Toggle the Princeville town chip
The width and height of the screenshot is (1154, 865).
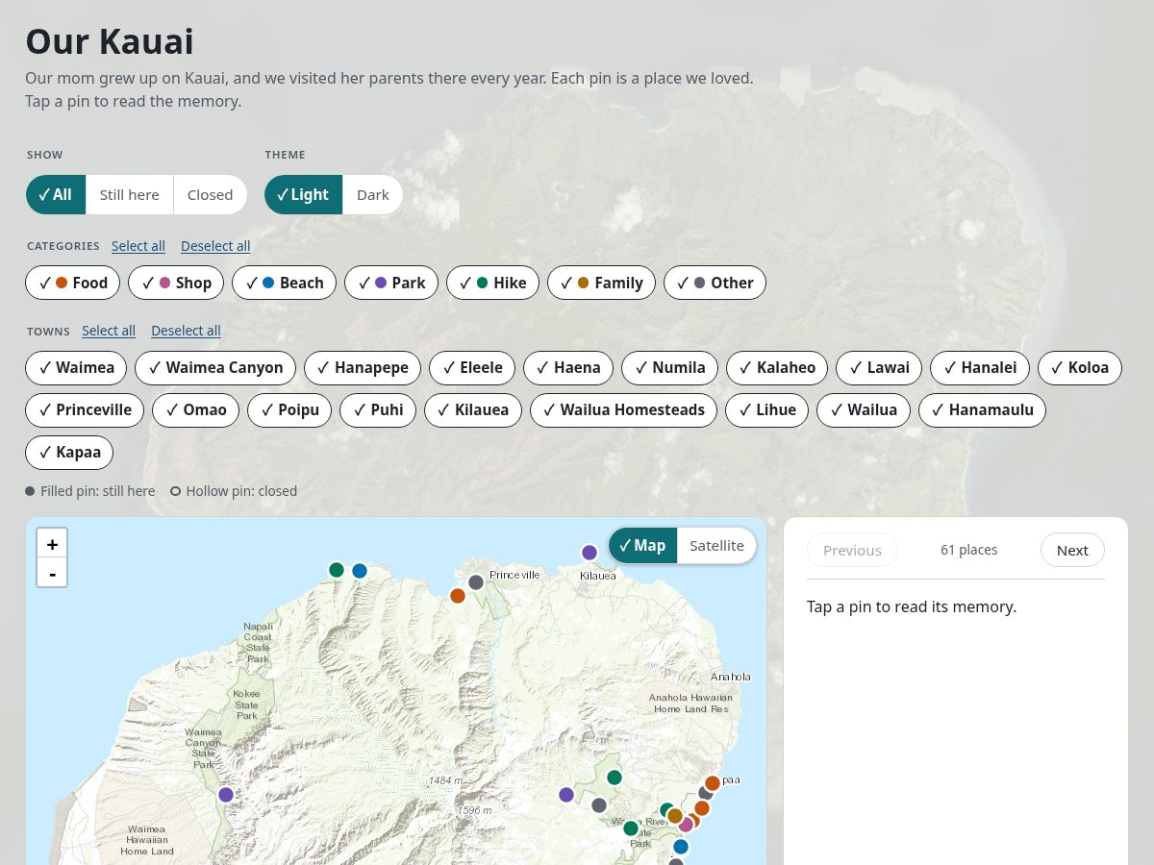click(x=85, y=409)
